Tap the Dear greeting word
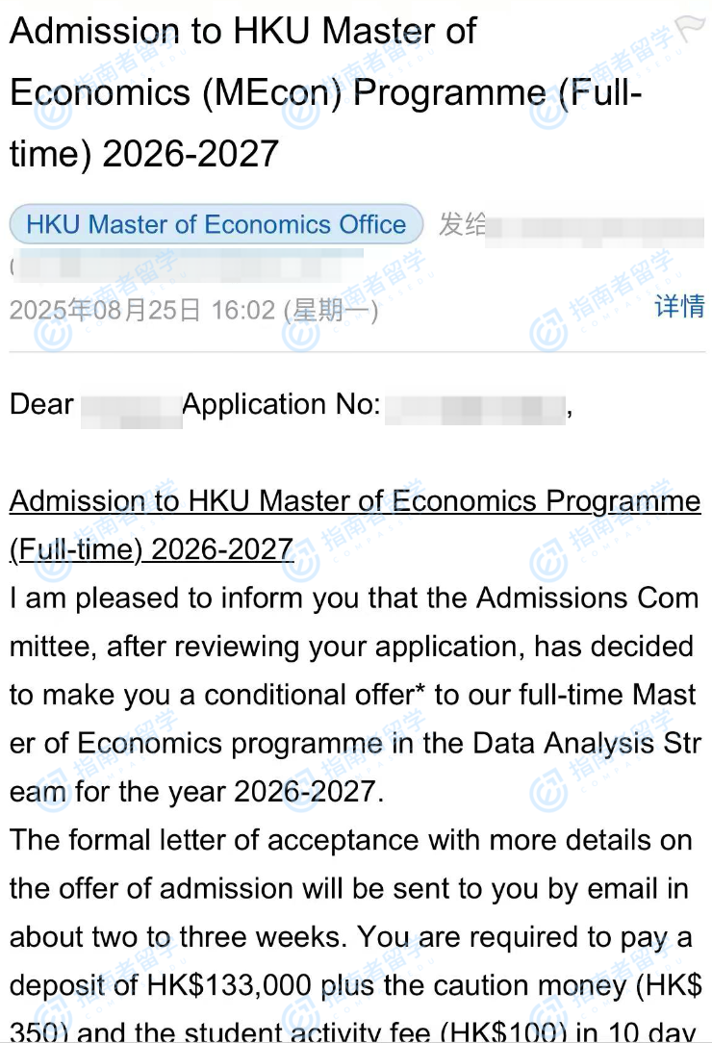The width and height of the screenshot is (712, 1043). [x=42, y=404]
